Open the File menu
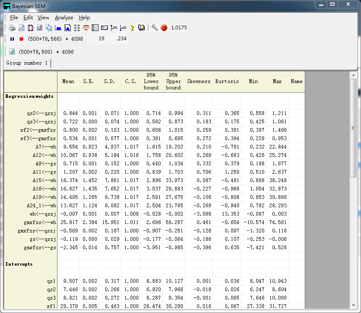361x313 pixels. [x=14, y=18]
